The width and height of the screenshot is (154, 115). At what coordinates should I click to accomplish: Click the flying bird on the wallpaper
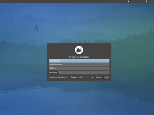(36, 28)
